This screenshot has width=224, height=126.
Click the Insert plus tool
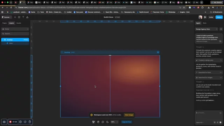click(15, 17)
